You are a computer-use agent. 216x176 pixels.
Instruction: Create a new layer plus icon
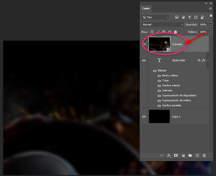pyautogui.click(x=197, y=156)
